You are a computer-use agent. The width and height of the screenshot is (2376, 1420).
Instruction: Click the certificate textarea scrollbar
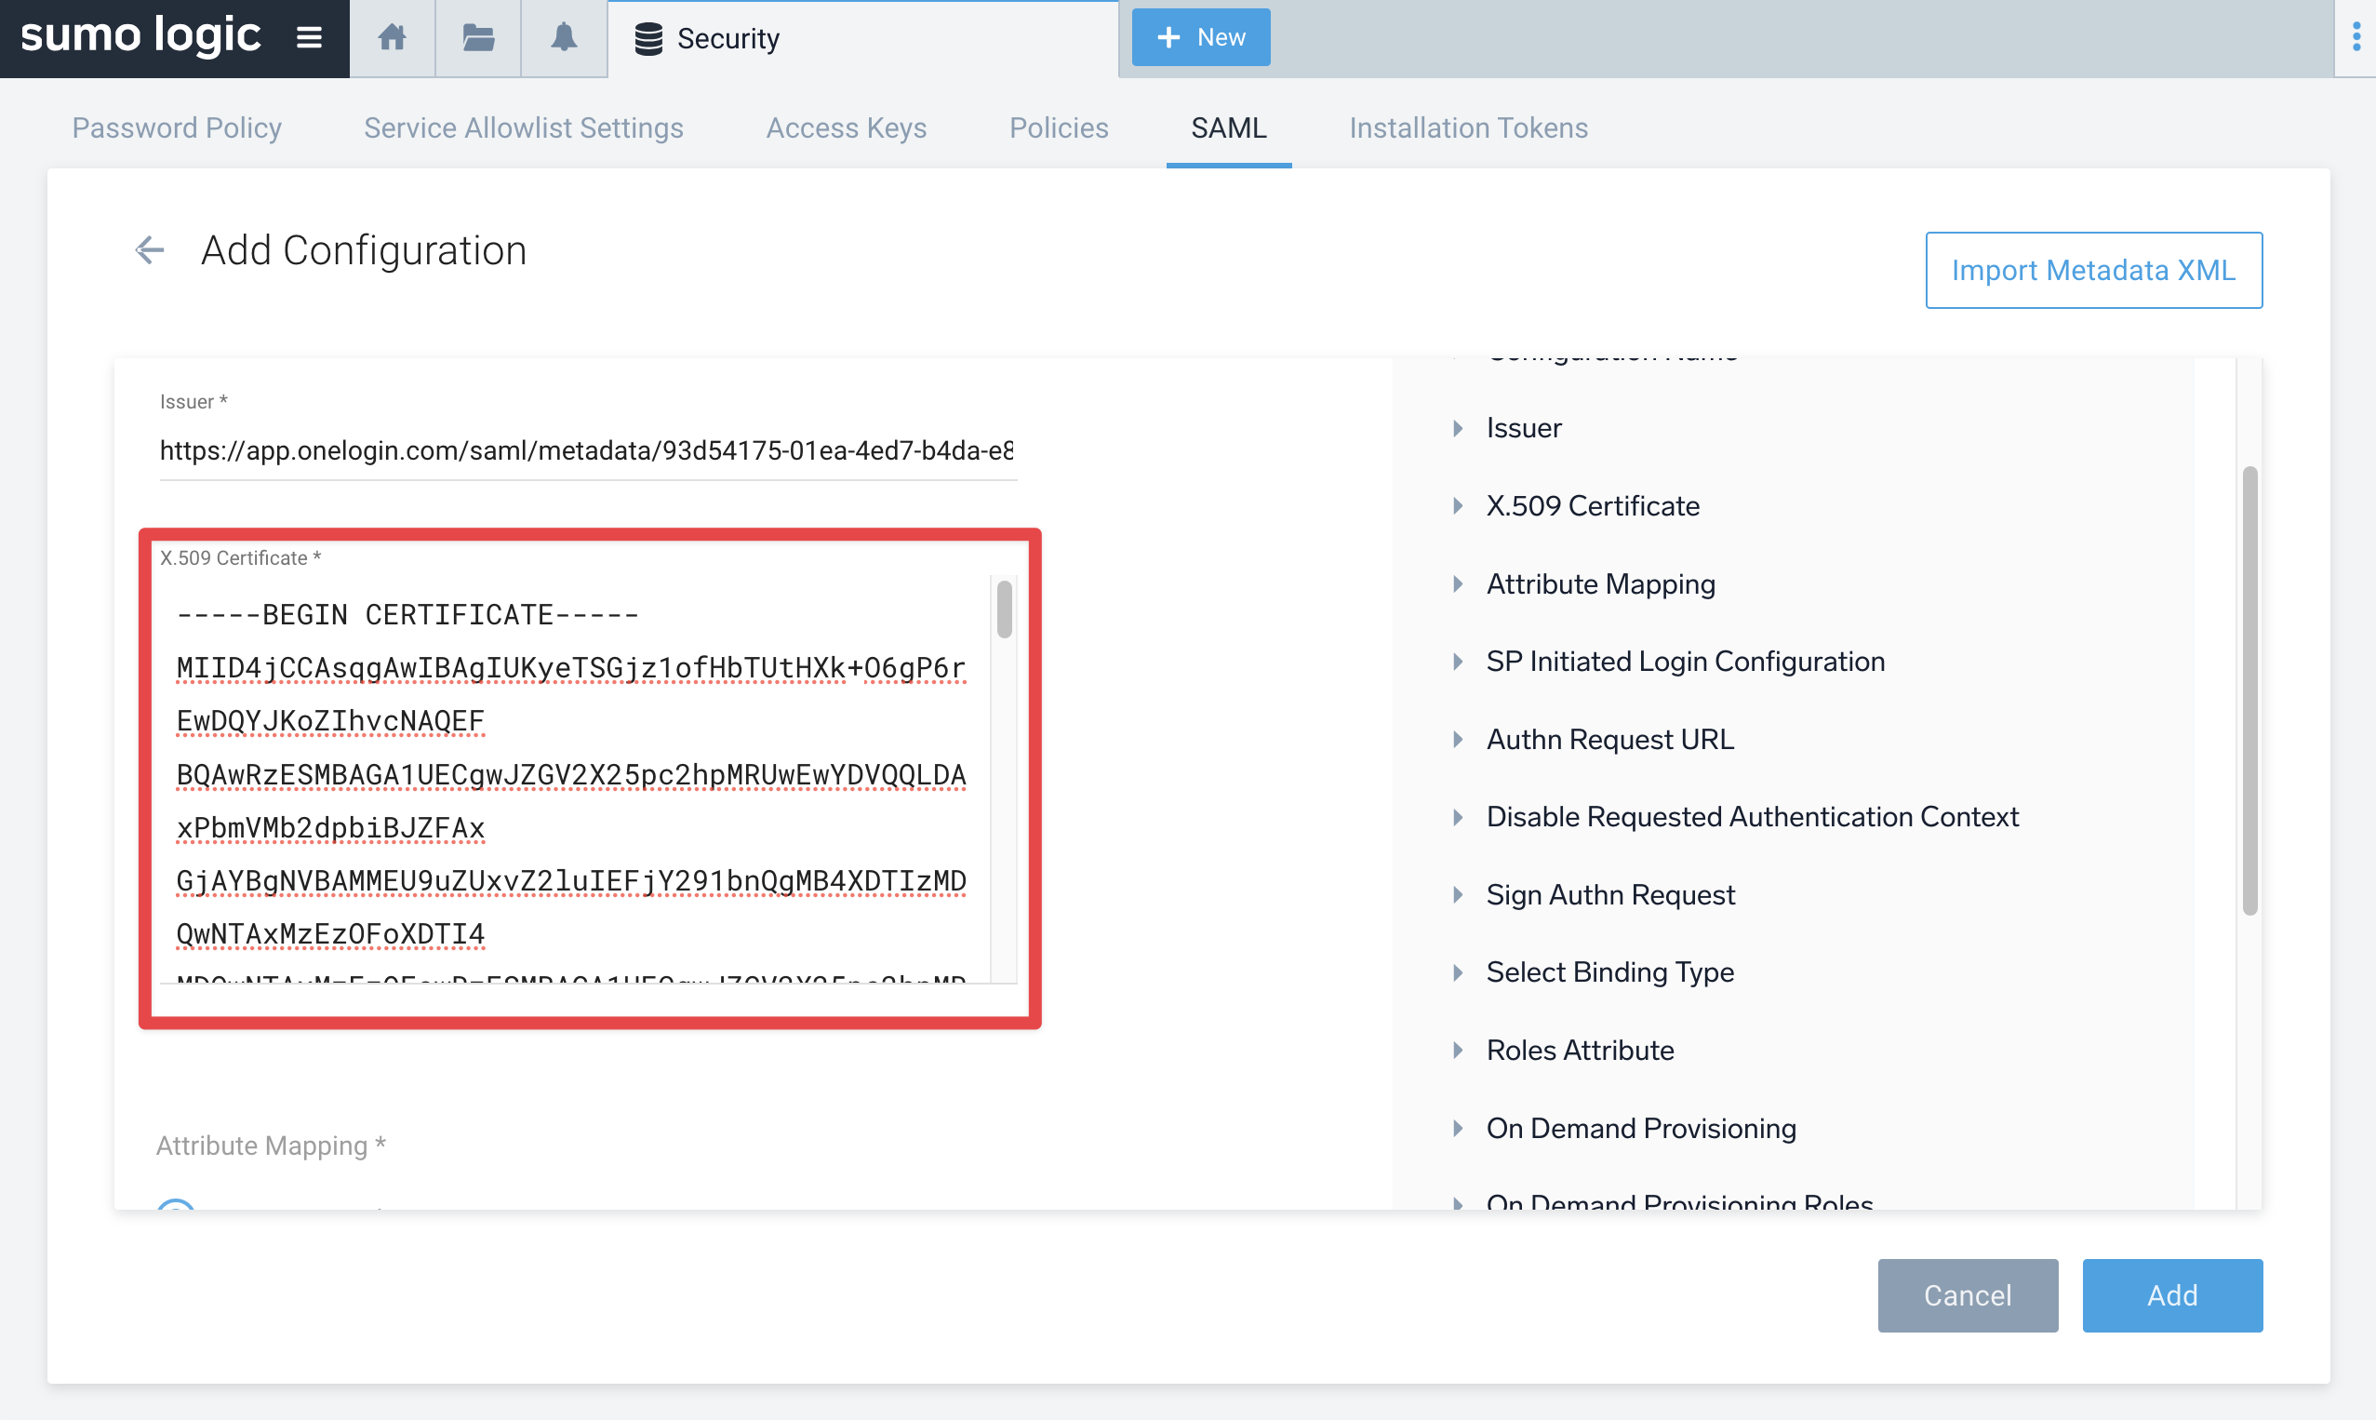(1004, 609)
